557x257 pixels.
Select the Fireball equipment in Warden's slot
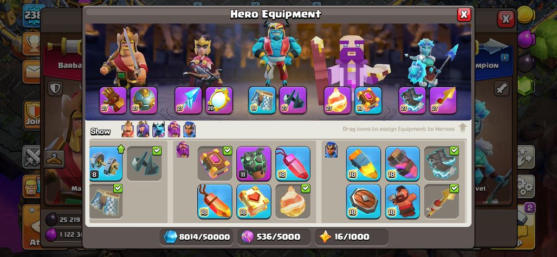click(x=338, y=100)
